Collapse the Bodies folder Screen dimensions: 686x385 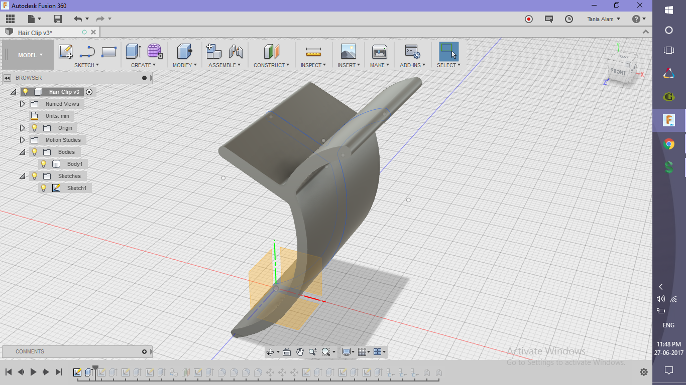(x=22, y=152)
